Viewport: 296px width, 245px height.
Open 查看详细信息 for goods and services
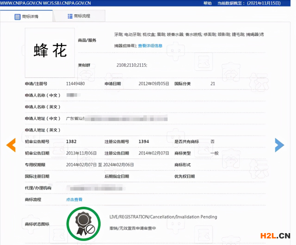(x=150, y=46)
